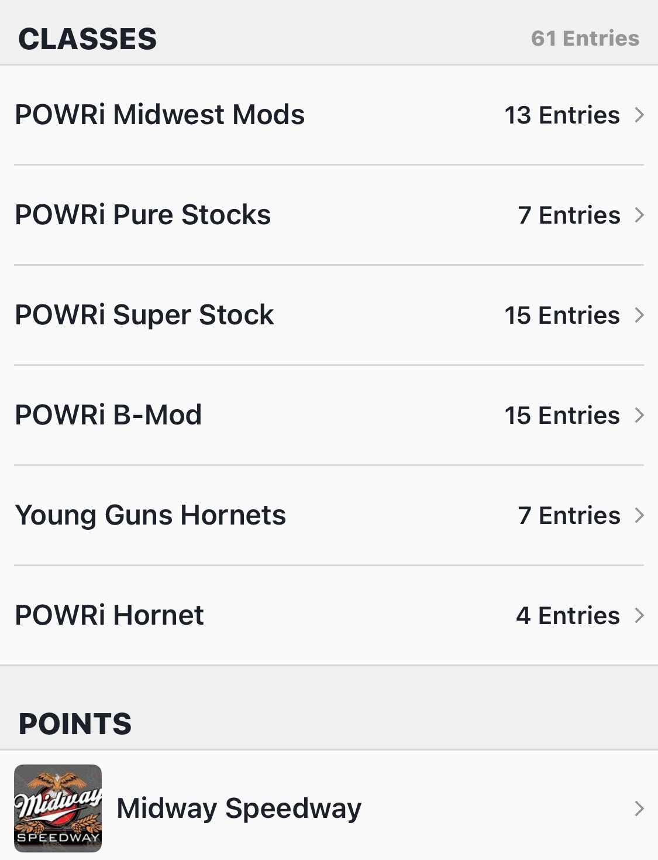Select the POWRi Hornet class
Viewport: 658px width, 860px height.
(109, 615)
